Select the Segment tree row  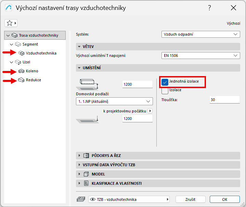click(35, 44)
